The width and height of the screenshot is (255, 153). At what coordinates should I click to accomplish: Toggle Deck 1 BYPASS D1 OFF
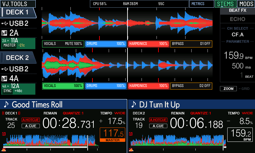(x=191, y=44)
